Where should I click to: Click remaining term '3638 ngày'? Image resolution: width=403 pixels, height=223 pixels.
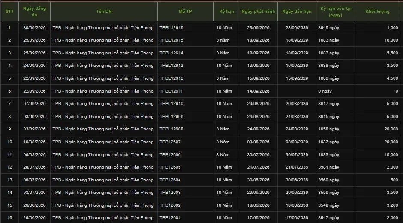click(329, 66)
